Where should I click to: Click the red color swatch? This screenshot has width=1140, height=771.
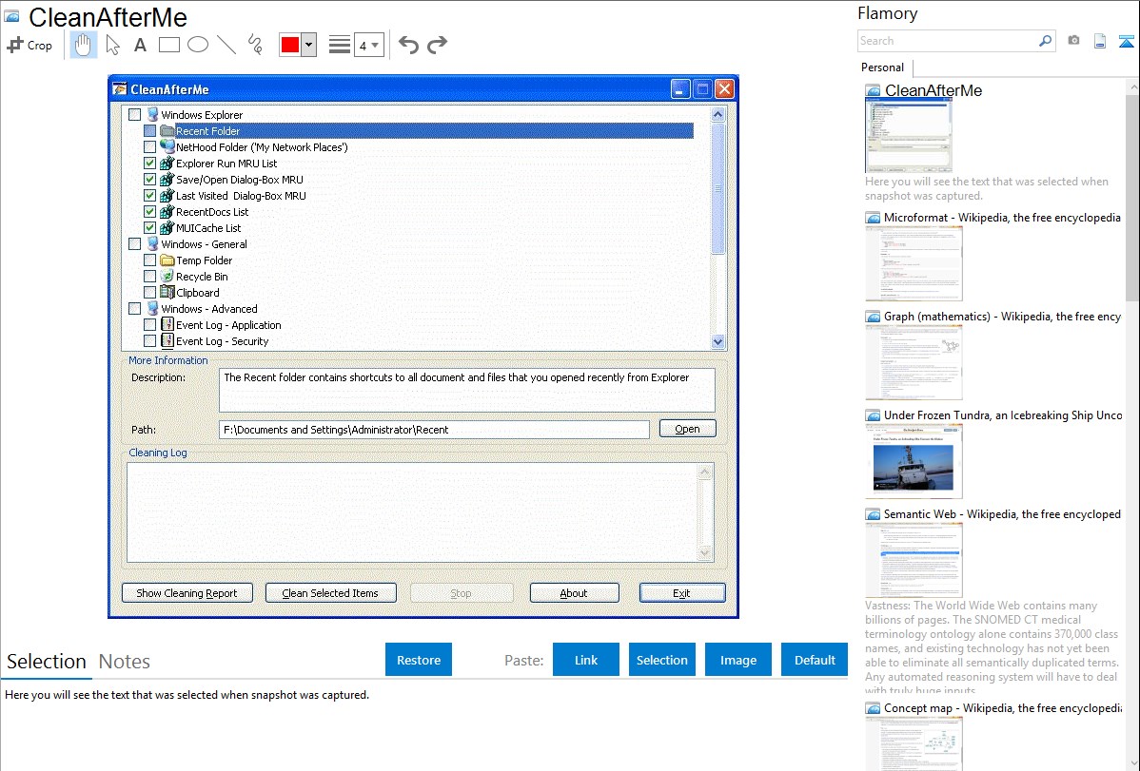coord(290,45)
